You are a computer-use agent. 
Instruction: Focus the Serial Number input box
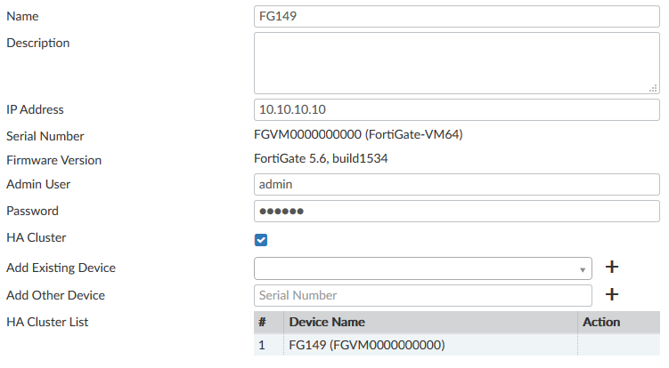pos(422,295)
